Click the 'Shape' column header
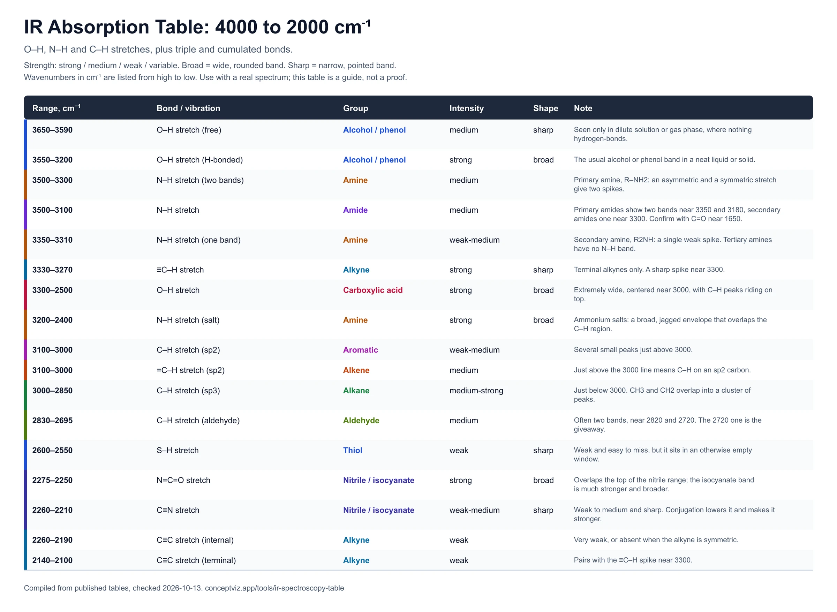 [x=545, y=108]
